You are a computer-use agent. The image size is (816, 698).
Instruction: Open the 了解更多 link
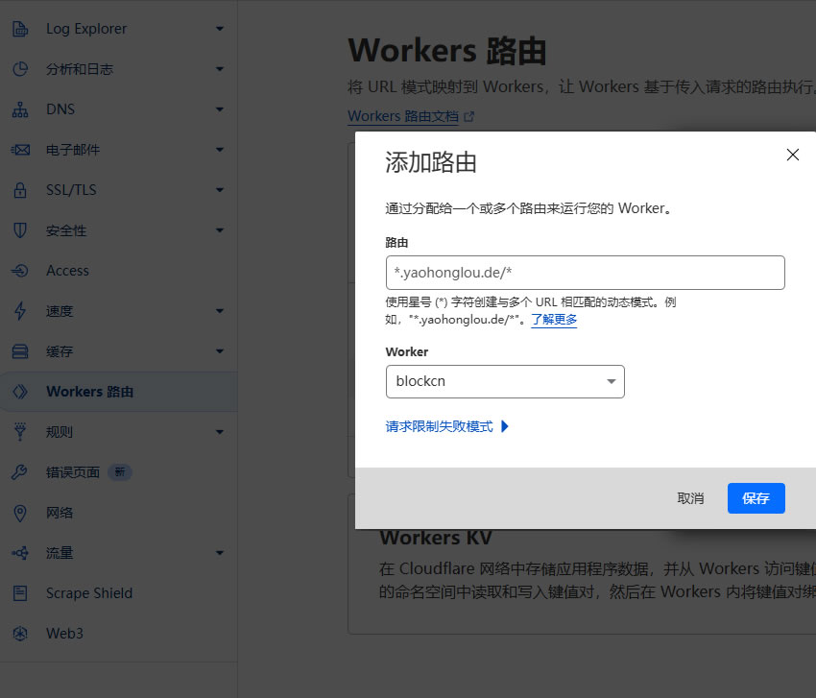point(554,319)
